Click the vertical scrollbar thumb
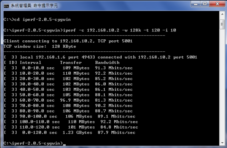This screenshot has height=148, width=227. tap(222, 24)
